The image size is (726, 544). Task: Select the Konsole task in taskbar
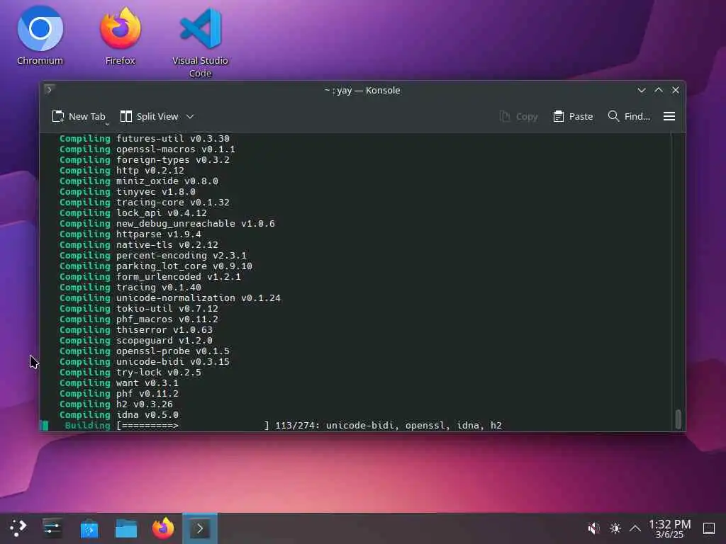[x=200, y=528]
